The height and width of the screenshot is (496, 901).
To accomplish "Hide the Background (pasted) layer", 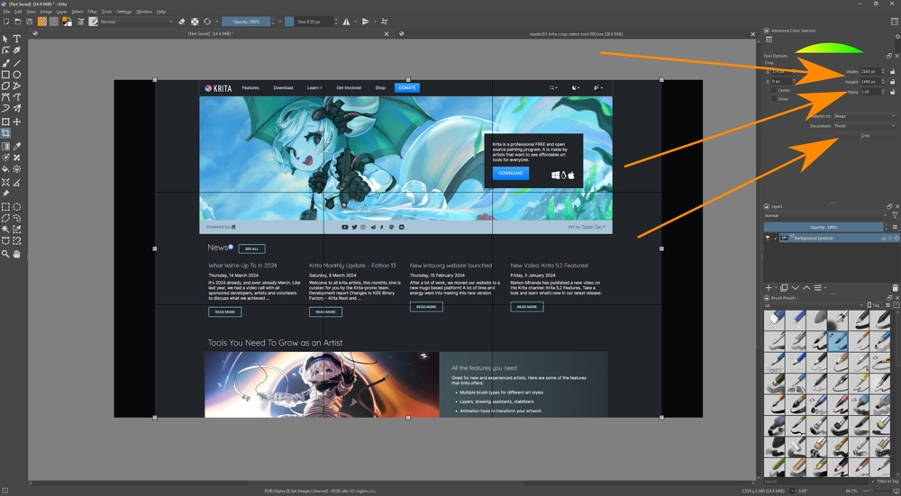I will [767, 238].
